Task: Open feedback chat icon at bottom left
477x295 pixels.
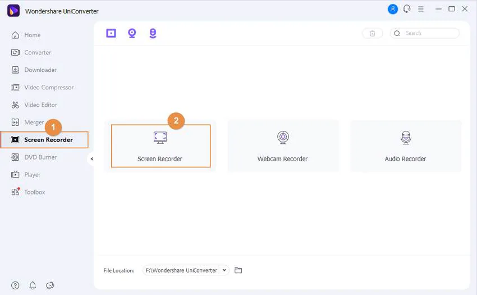Action: tap(50, 285)
